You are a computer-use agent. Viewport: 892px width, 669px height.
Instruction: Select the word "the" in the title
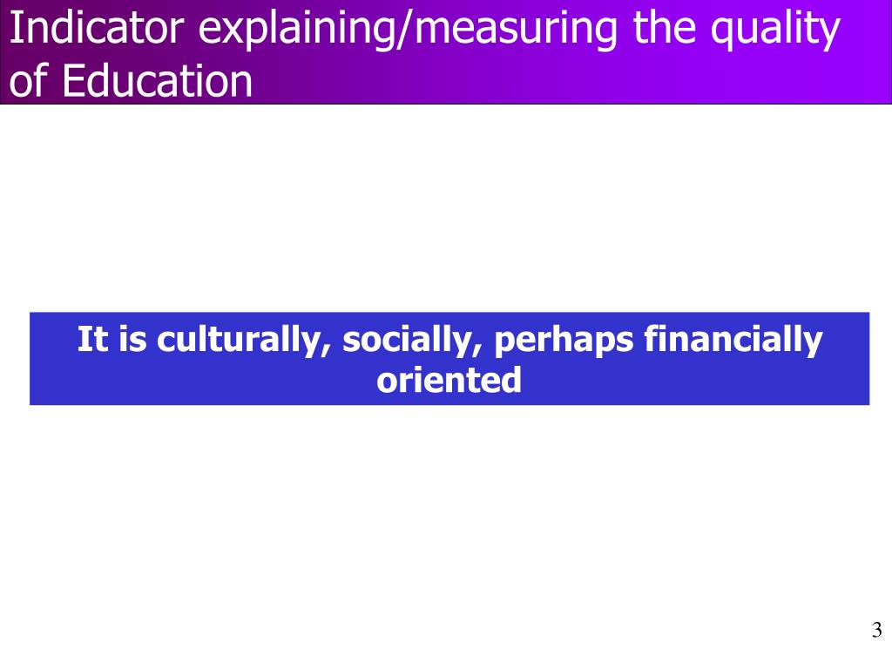pos(665,29)
